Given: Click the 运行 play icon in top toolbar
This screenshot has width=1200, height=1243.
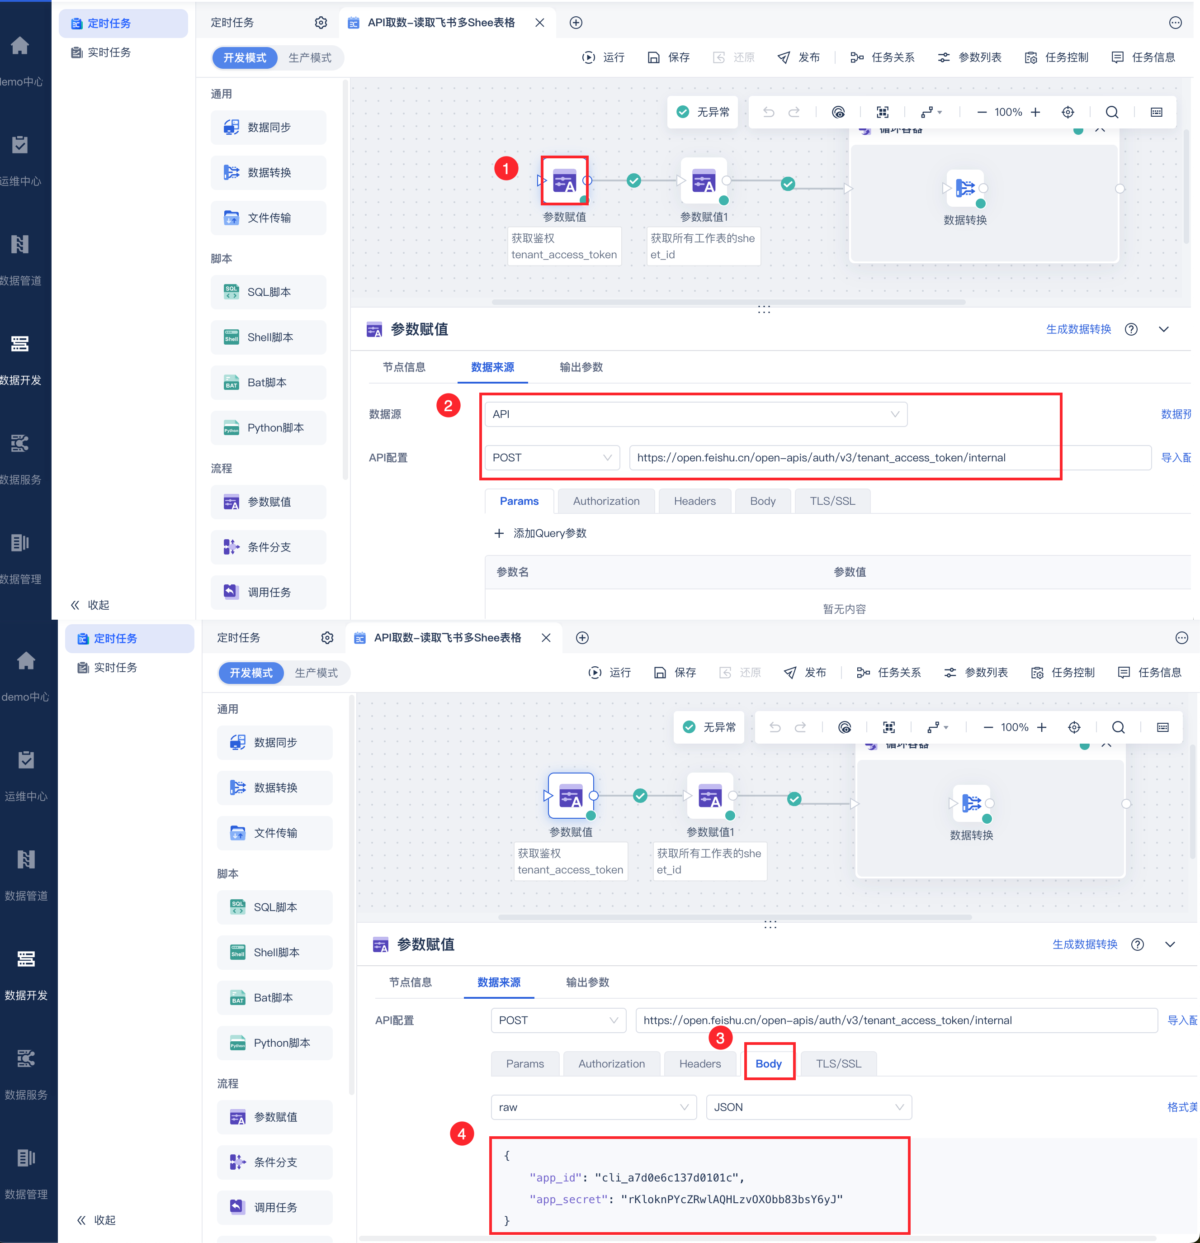Looking at the screenshot, I should (588, 58).
